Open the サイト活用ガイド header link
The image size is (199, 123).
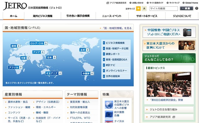pos(155,3)
